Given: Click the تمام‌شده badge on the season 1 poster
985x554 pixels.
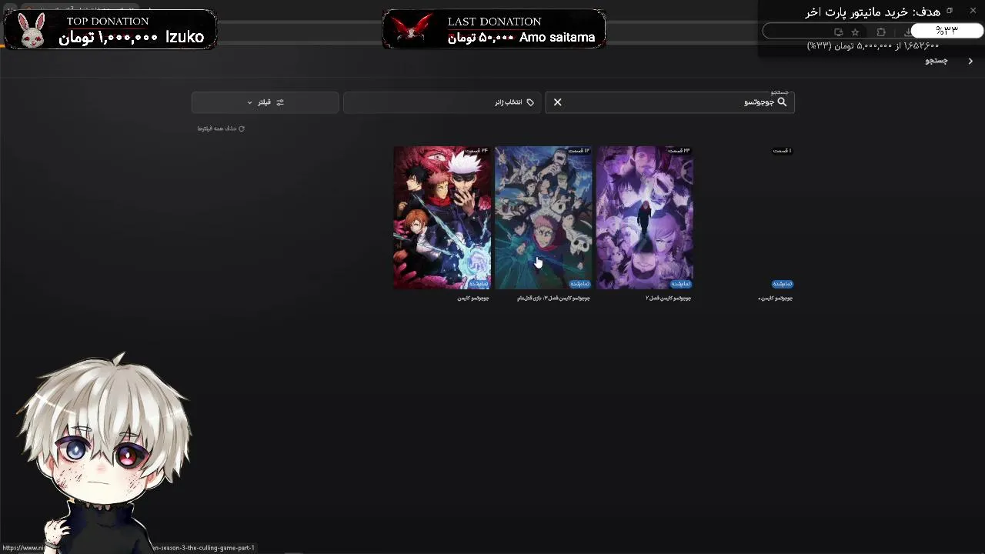Looking at the screenshot, I should click(x=478, y=284).
